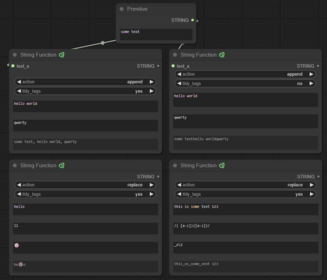Image resolution: width=327 pixels, height=280 pixels.
Task: Click left arrow of action on the regex replace node
Action: [179, 185]
